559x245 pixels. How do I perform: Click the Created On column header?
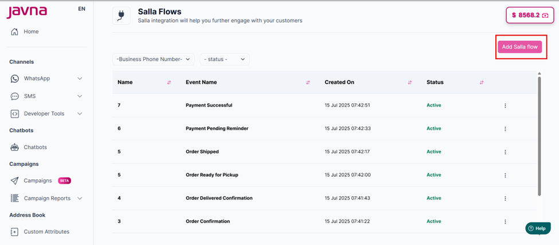(339, 83)
